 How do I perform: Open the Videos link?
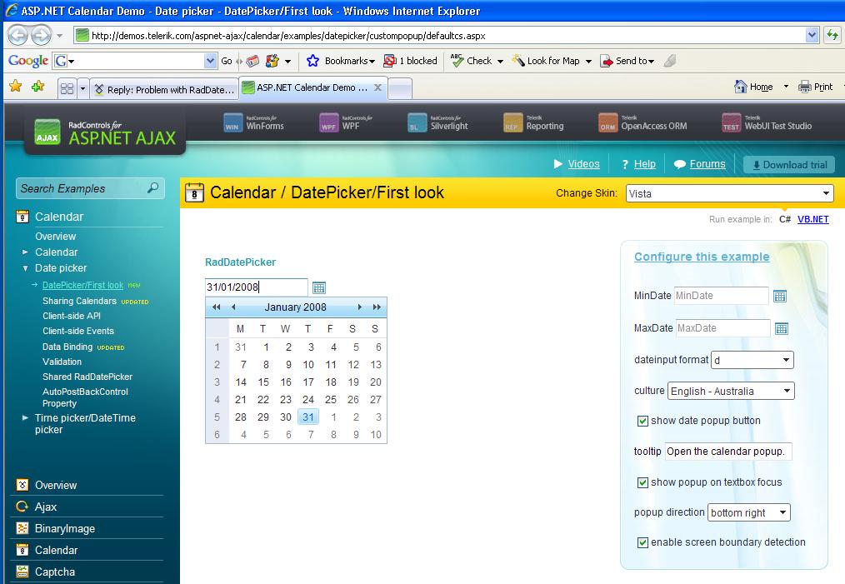(x=583, y=164)
